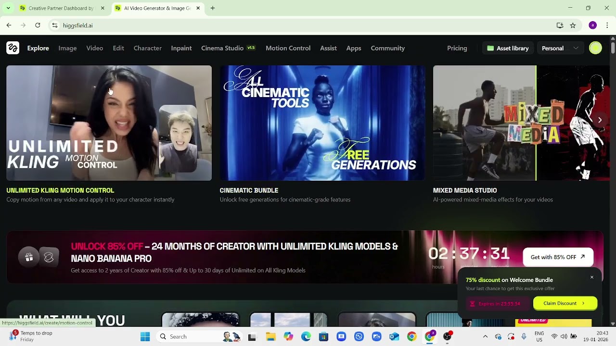
Task: Open the Pricing page
Action: [x=457, y=48]
